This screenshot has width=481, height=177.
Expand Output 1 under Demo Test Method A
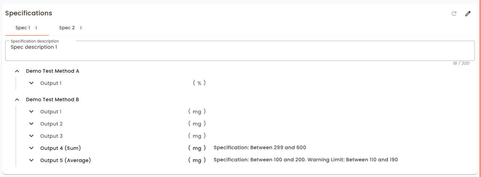(31, 83)
